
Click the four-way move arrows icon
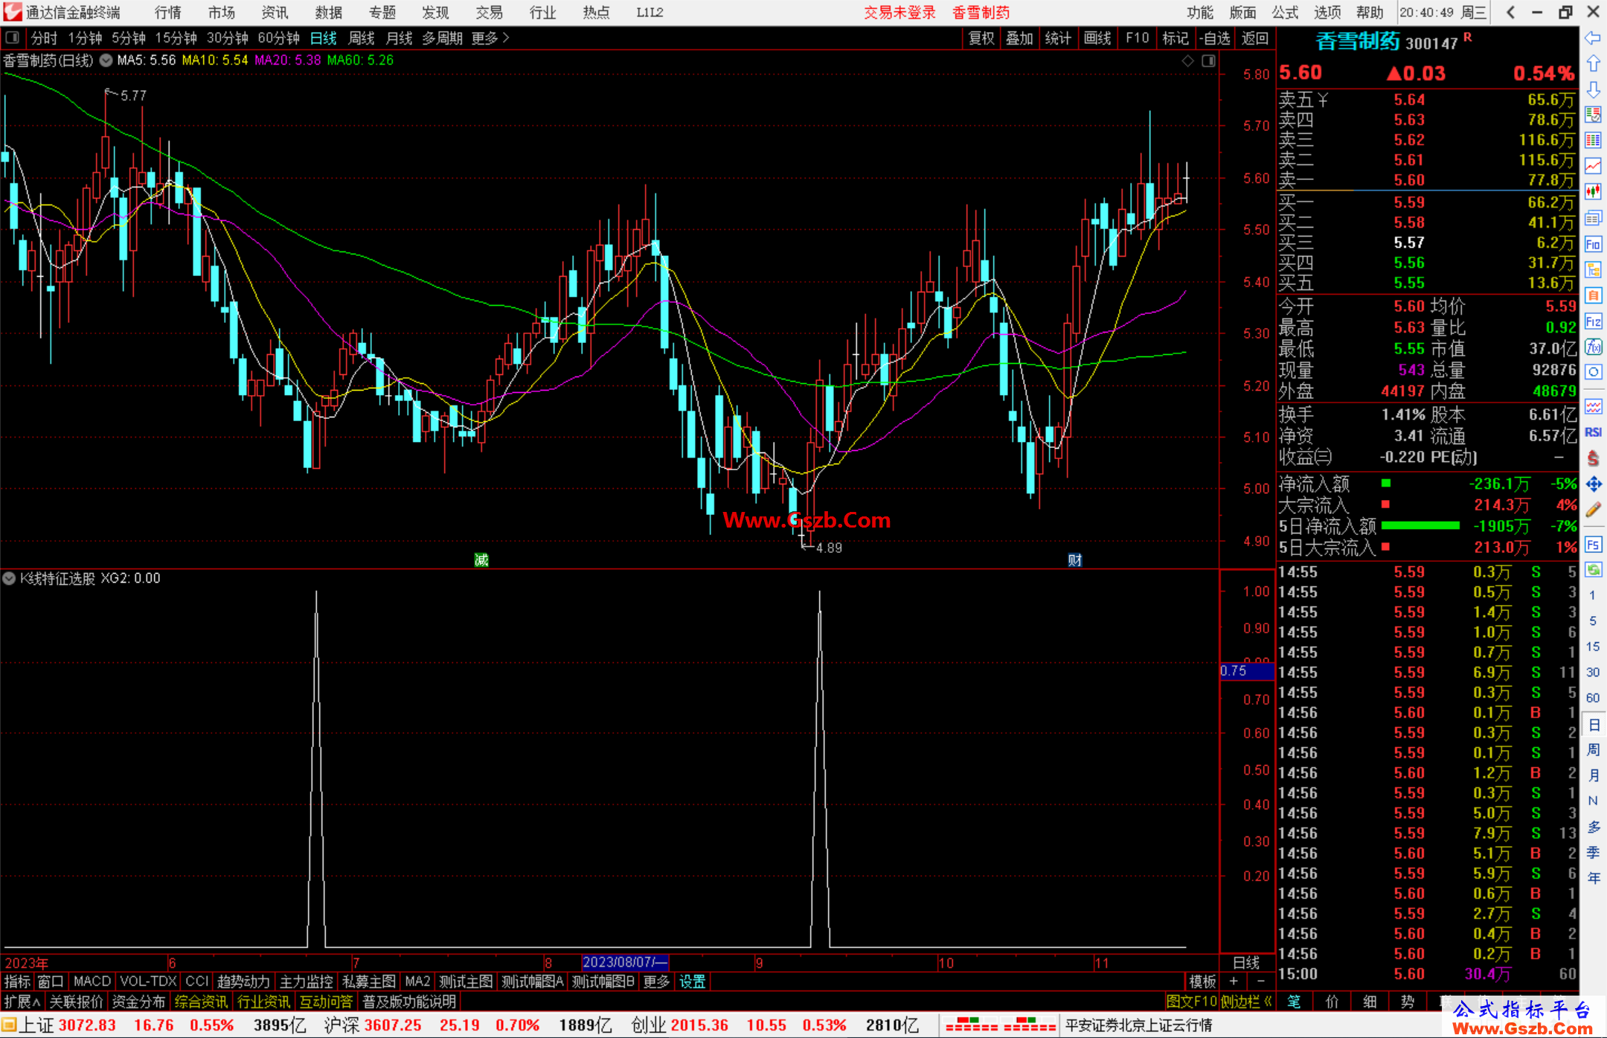pyautogui.click(x=1593, y=484)
